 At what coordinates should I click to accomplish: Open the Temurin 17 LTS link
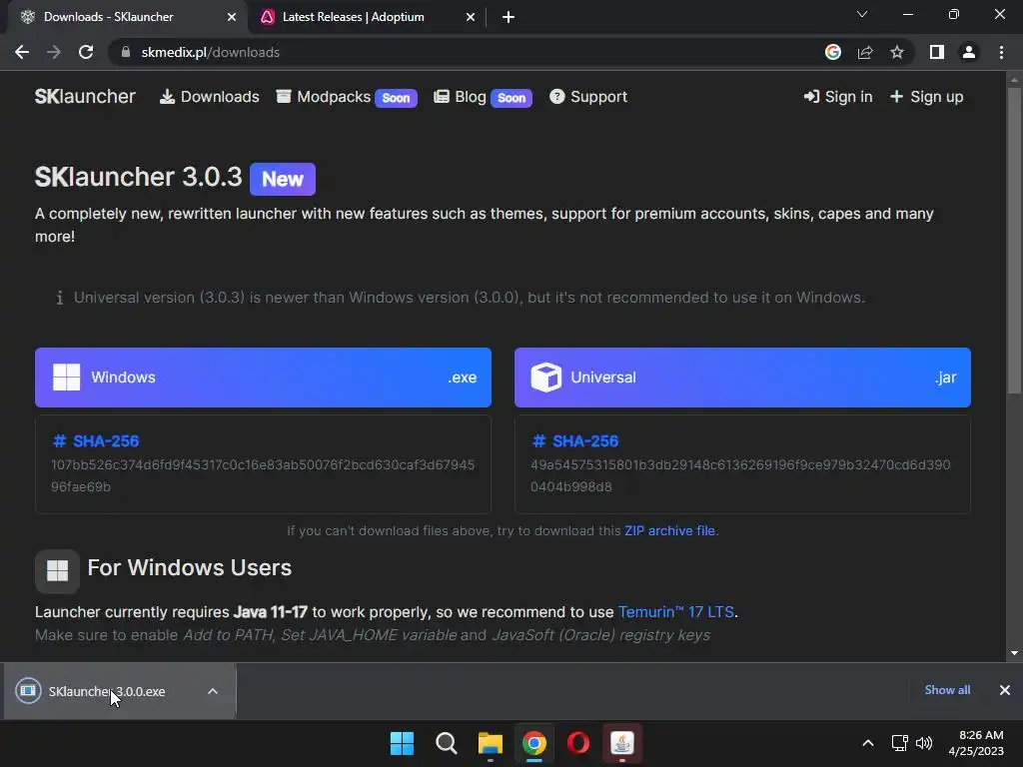click(x=676, y=612)
